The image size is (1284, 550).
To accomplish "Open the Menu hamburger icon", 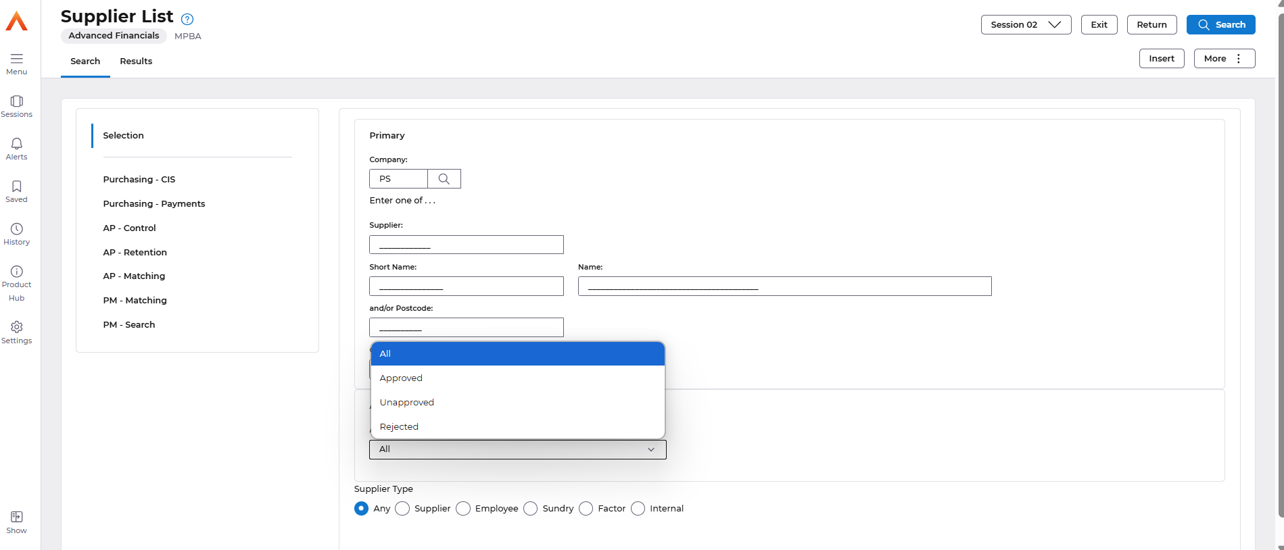I will coord(16,58).
